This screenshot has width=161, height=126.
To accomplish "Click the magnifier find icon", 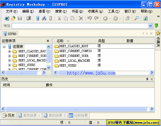I will (x=136, y=18).
